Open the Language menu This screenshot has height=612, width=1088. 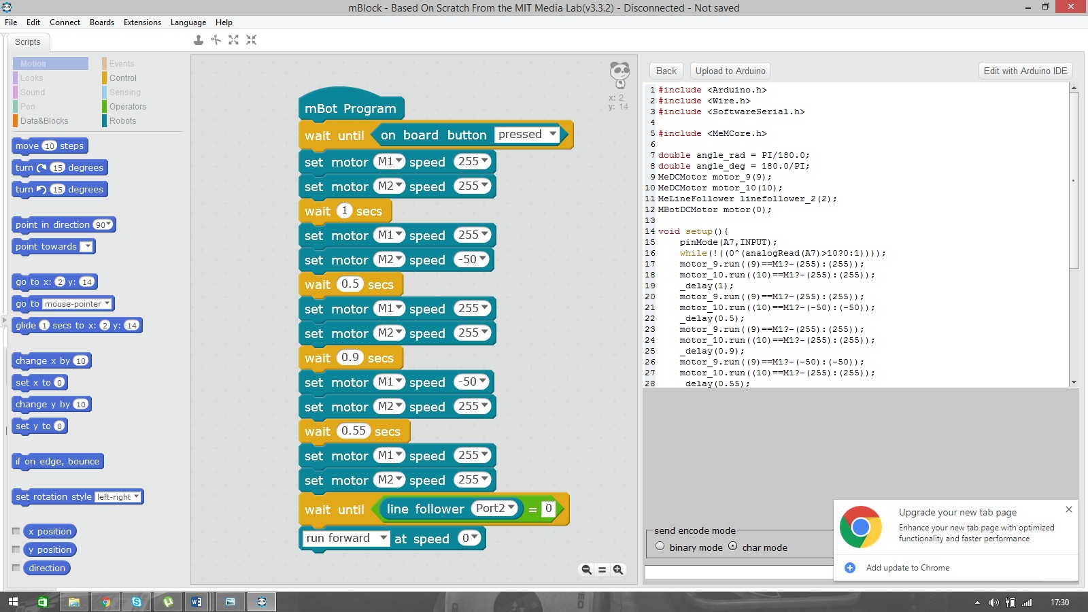[188, 22]
